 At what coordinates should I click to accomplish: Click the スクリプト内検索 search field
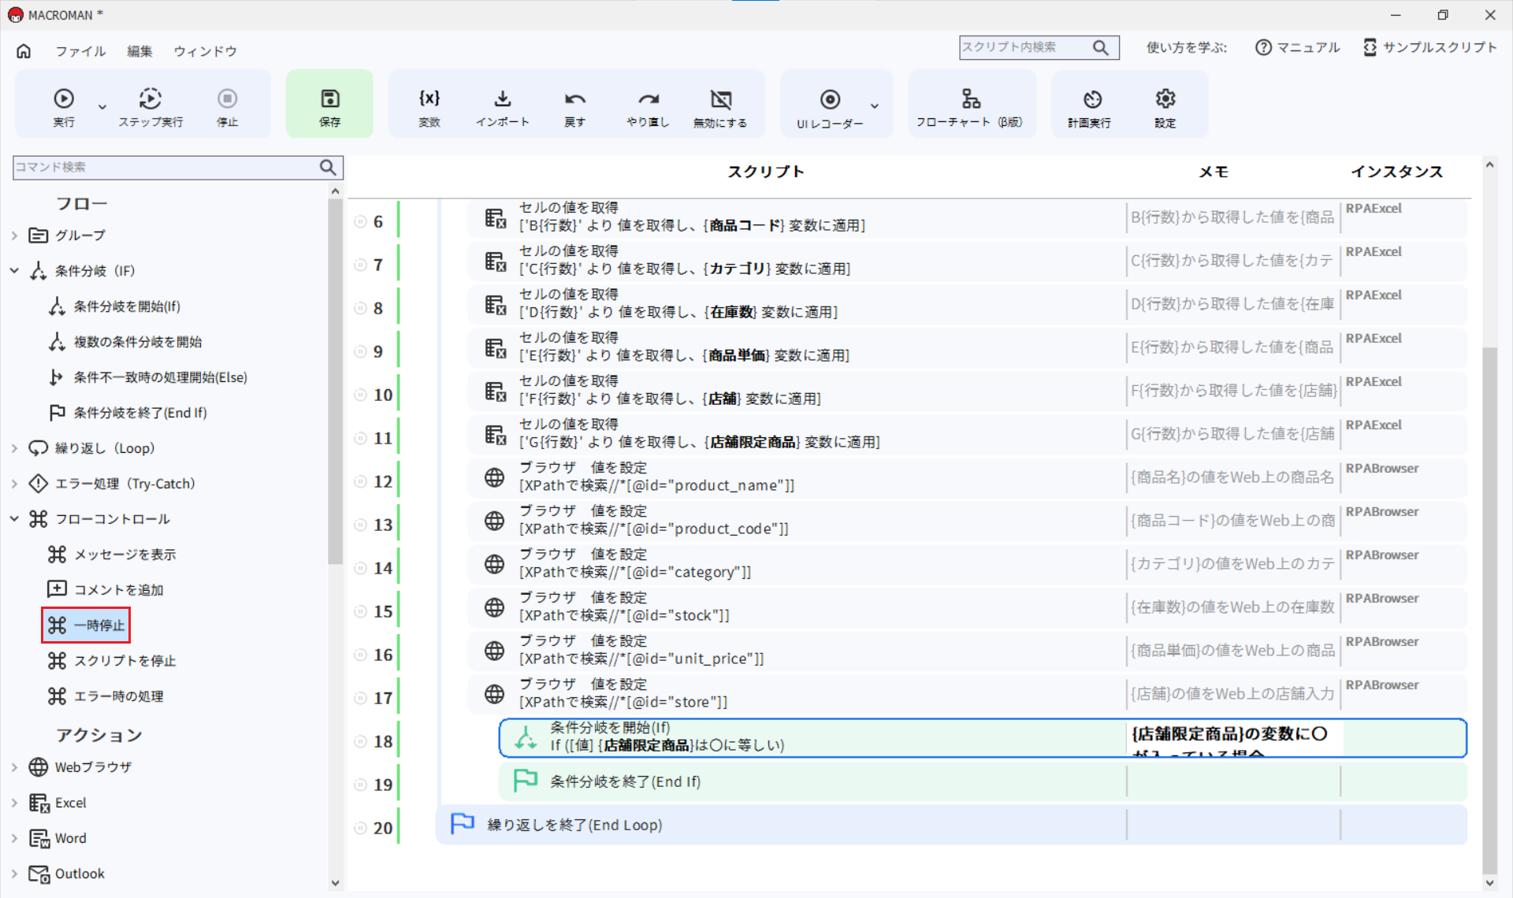pos(1024,47)
